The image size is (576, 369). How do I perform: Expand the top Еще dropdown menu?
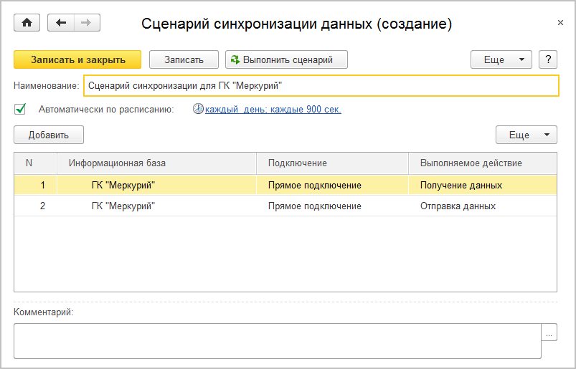pos(501,60)
